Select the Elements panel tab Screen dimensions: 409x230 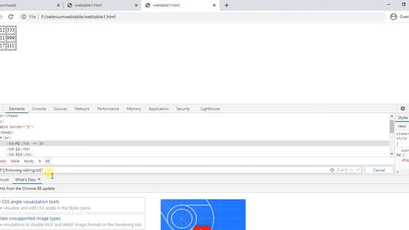click(17, 109)
